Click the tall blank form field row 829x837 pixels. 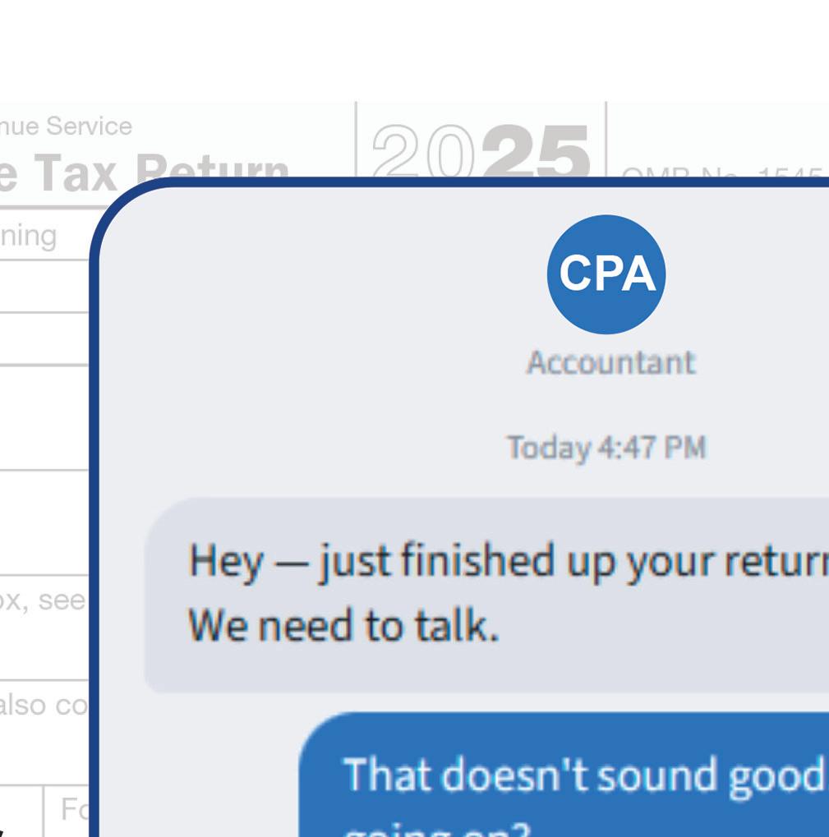pyautogui.click(x=44, y=418)
